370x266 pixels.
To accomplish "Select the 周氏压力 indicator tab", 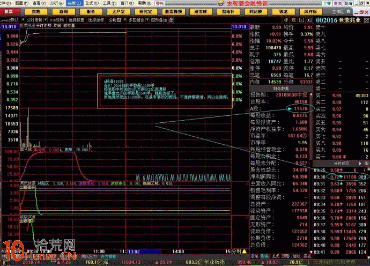I will tap(89, 256).
